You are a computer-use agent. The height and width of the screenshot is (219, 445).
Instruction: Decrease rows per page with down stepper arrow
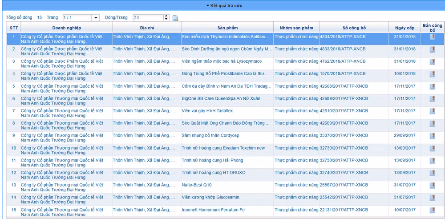point(166,19)
